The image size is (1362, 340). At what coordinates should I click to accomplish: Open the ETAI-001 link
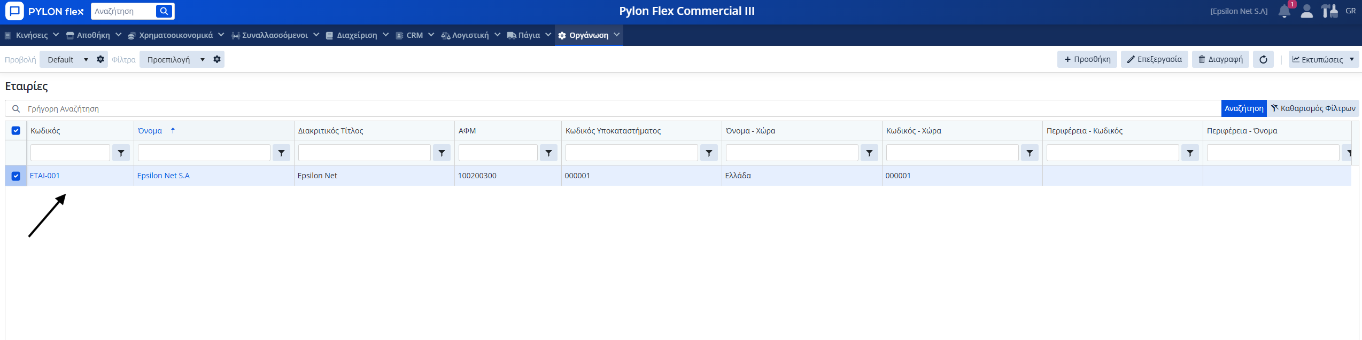coord(45,176)
